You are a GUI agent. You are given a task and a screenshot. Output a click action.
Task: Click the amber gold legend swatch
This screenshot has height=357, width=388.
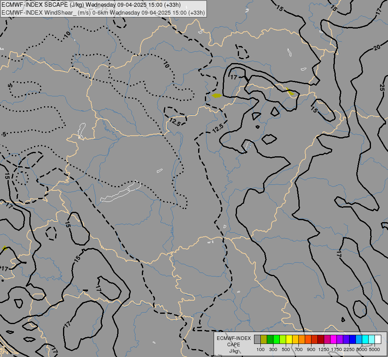coord(295,339)
